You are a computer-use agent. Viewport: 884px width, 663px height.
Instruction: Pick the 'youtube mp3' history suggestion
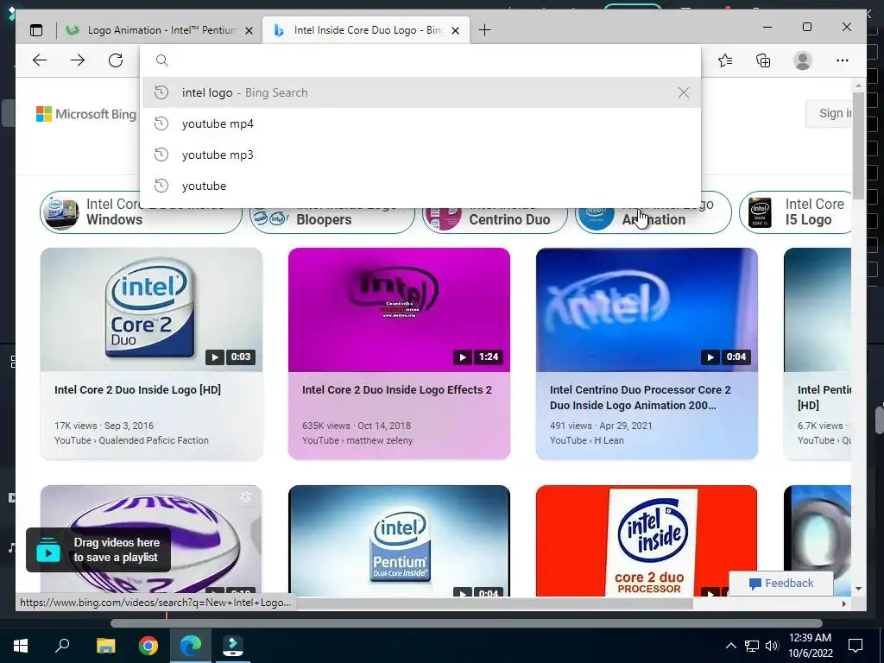[x=420, y=155]
